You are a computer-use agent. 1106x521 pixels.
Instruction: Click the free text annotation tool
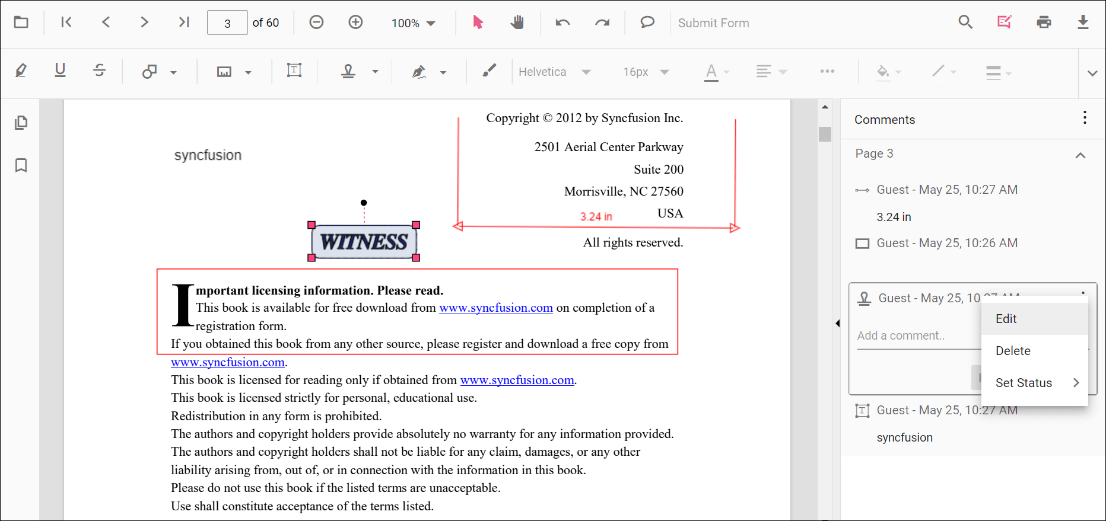[x=294, y=71]
